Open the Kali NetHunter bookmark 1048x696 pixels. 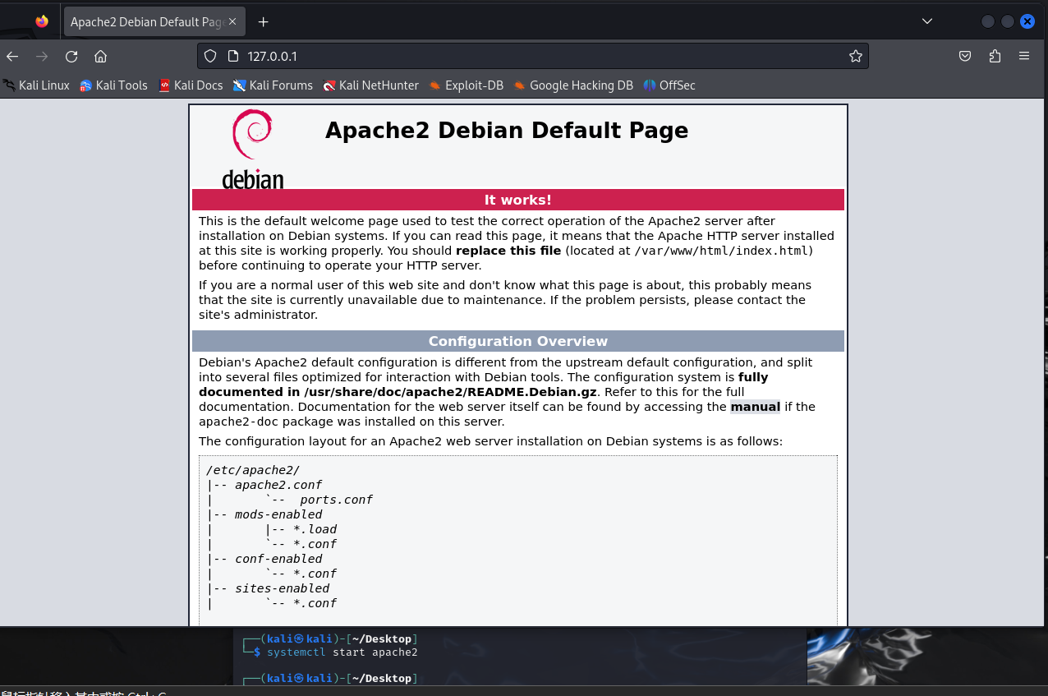[x=370, y=85]
